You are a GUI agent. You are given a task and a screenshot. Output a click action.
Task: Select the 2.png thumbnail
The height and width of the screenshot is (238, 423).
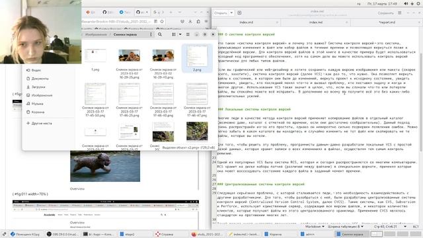point(197,56)
